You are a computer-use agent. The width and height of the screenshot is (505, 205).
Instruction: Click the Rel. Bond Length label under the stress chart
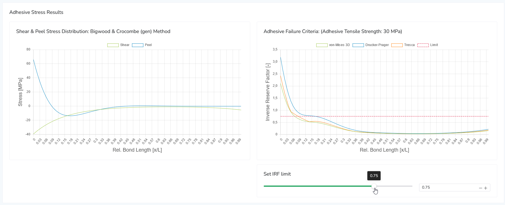(137, 150)
